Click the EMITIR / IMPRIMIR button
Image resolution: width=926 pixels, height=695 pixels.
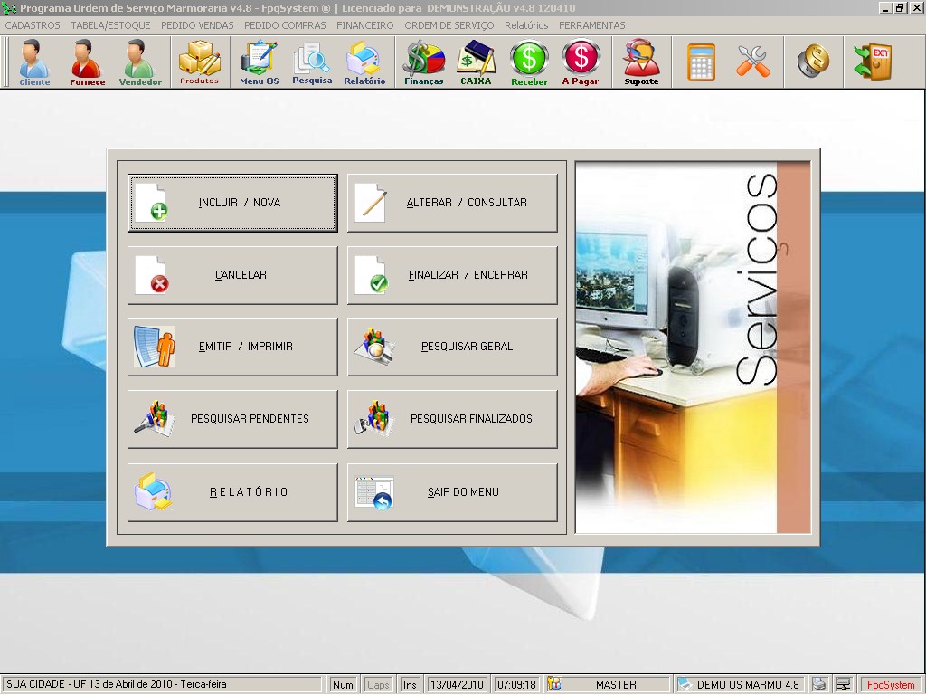point(232,347)
